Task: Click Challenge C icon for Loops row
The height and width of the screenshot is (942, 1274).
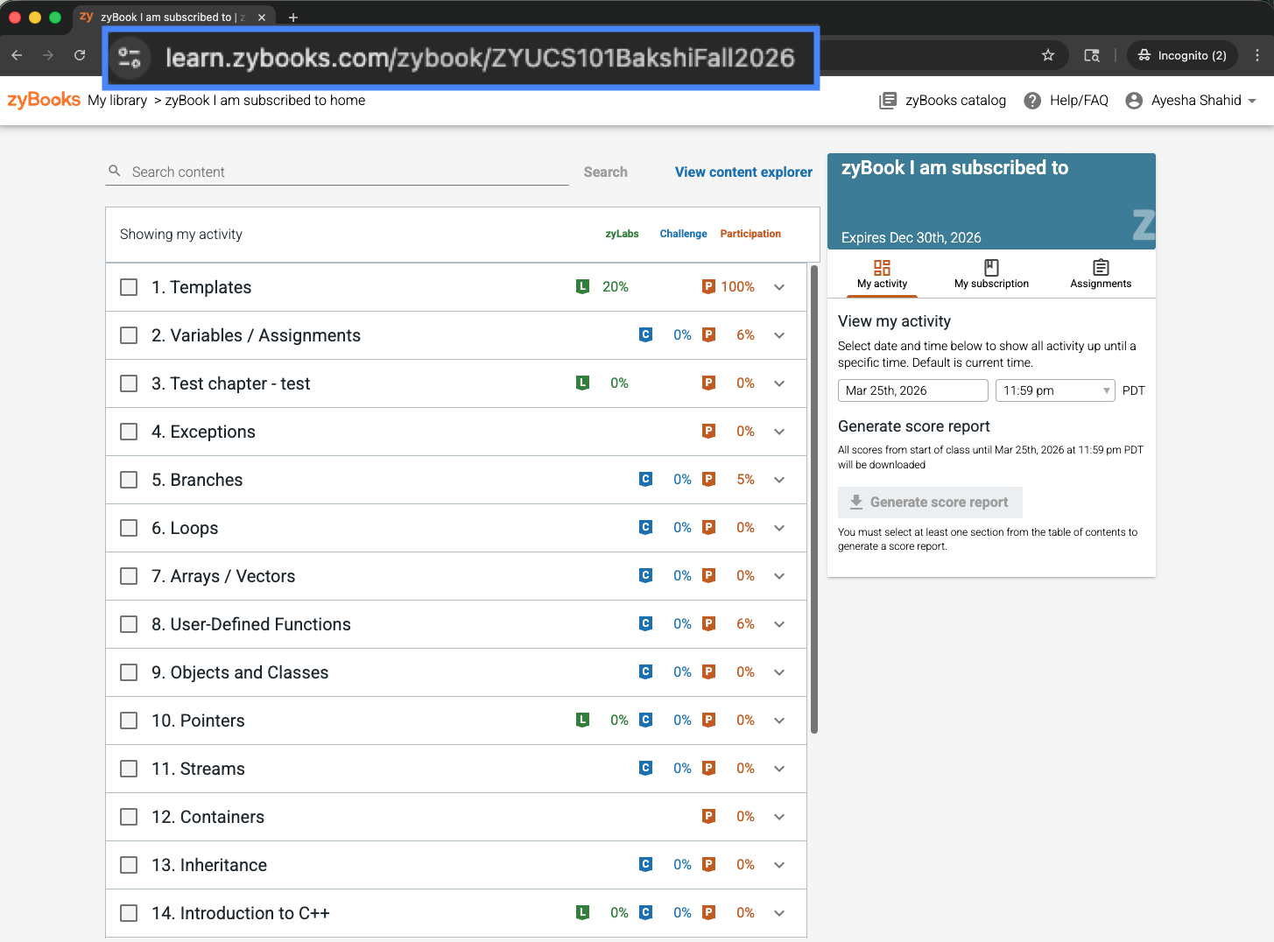Action: [645, 527]
